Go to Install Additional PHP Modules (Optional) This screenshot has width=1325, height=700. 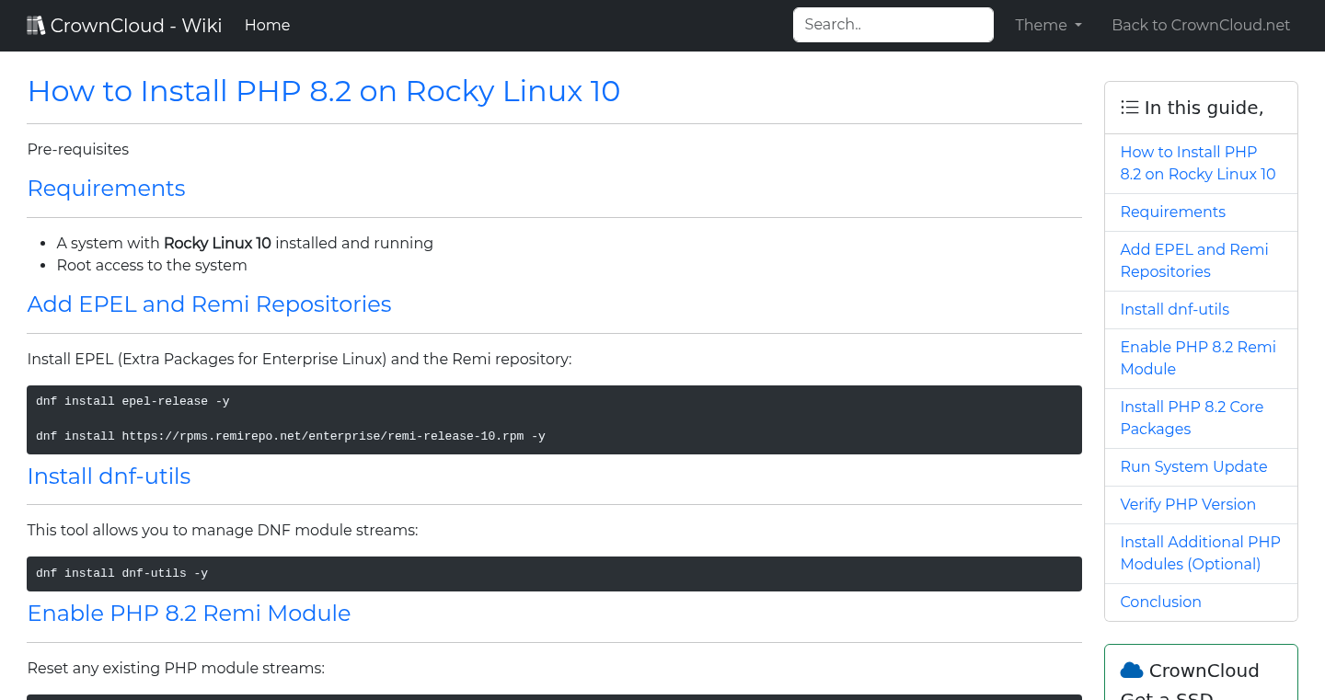[x=1200, y=553]
